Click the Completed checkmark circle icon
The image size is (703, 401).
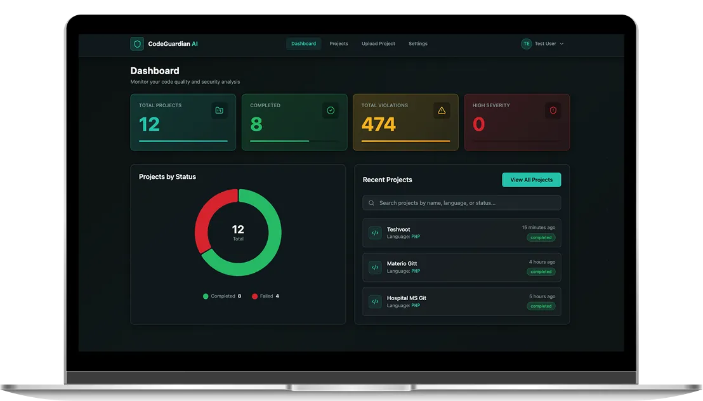(331, 110)
